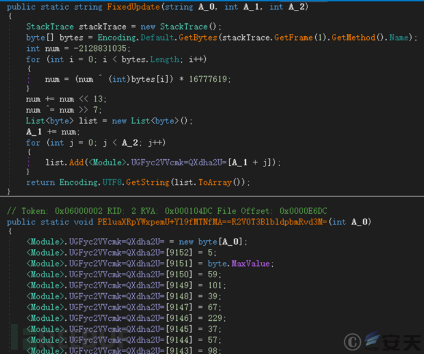Select value 67 assigned to index 9147
The height and width of the screenshot is (354, 424).
(x=213, y=307)
